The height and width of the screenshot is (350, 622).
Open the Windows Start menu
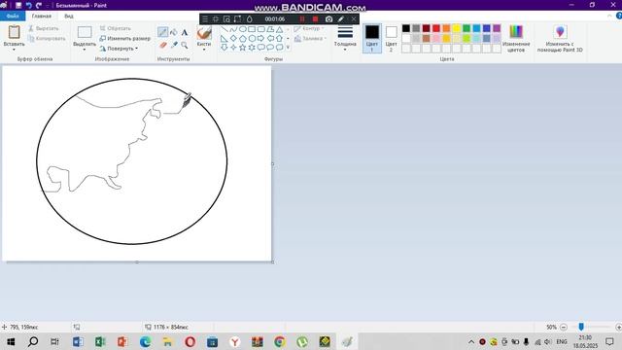click(11, 341)
